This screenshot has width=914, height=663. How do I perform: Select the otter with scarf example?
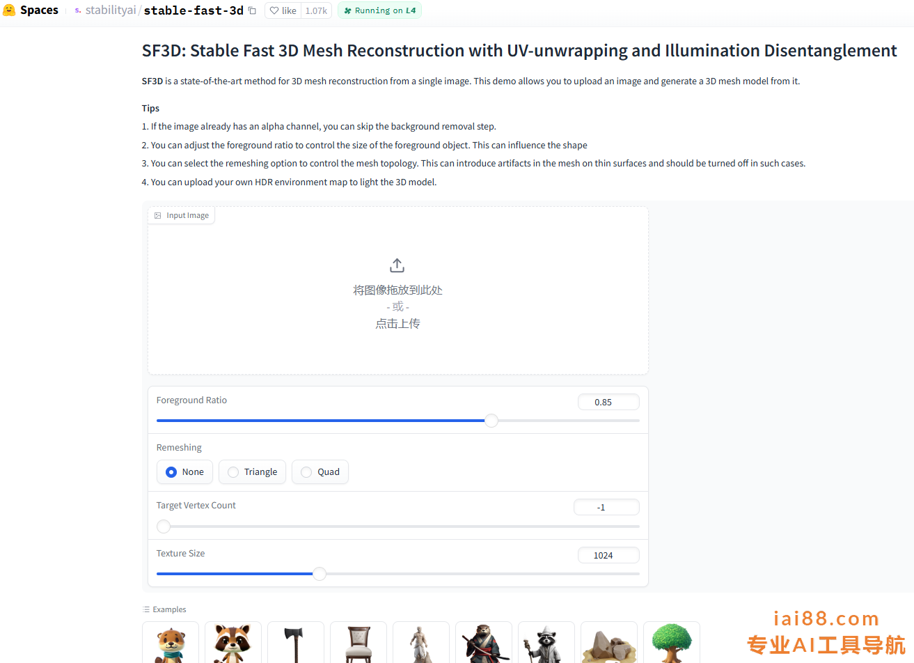171,642
